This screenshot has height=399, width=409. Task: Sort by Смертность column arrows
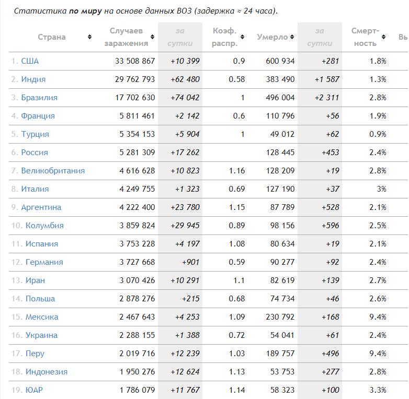click(x=383, y=37)
